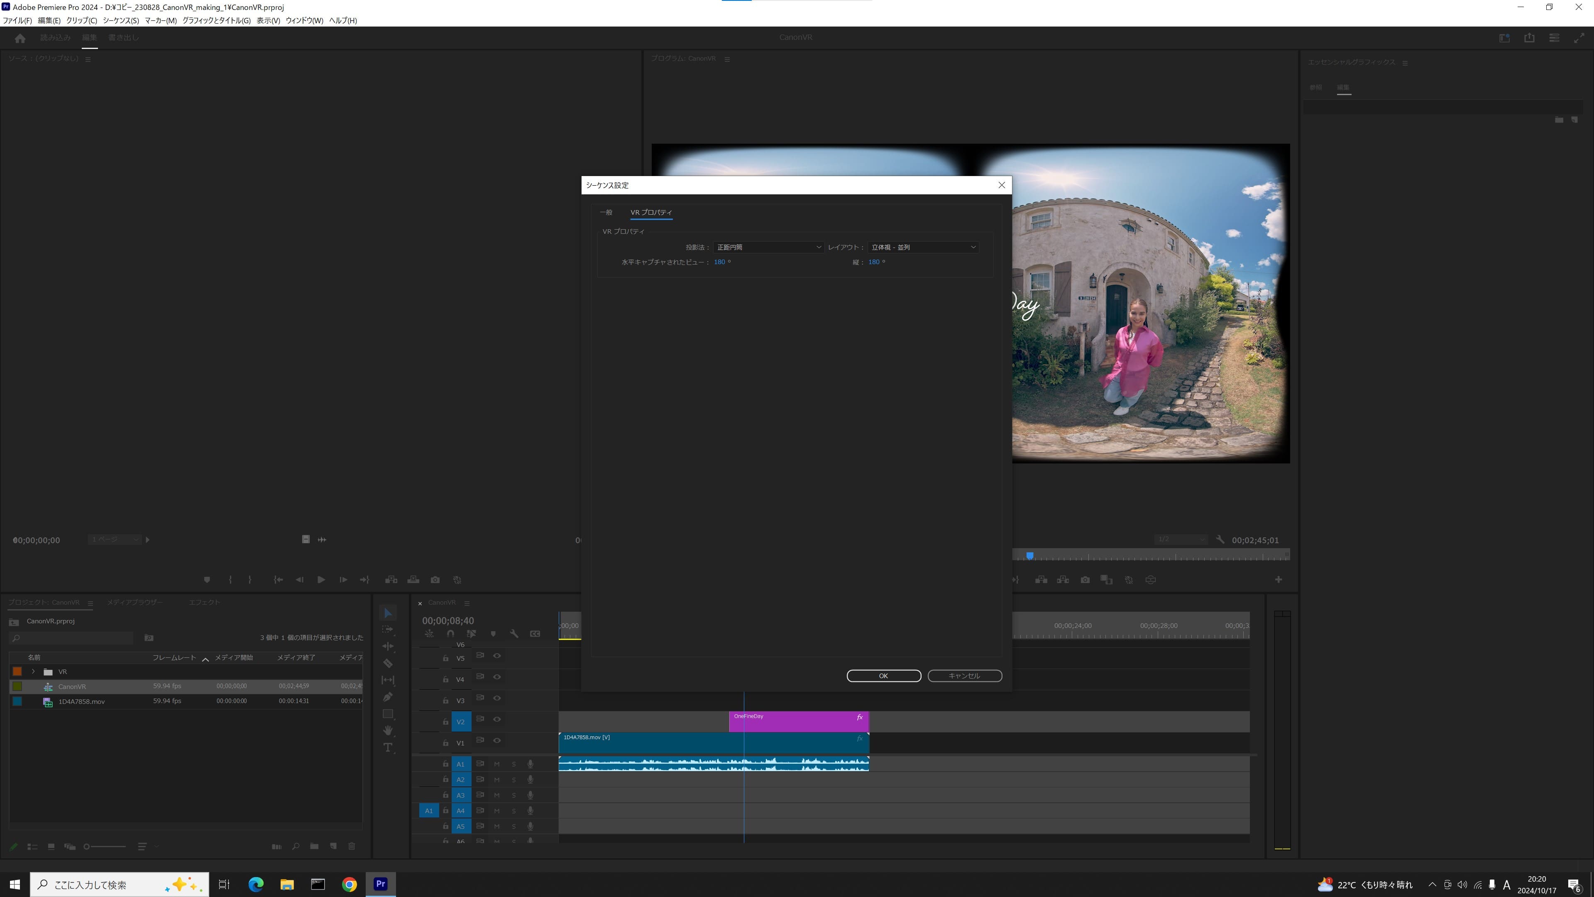Select the Hand tool in the tools panel
Viewport: 1594px width, 897px height.
pos(388,731)
